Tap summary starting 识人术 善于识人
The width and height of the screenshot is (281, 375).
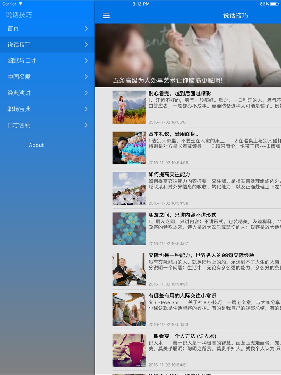tap(215, 346)
